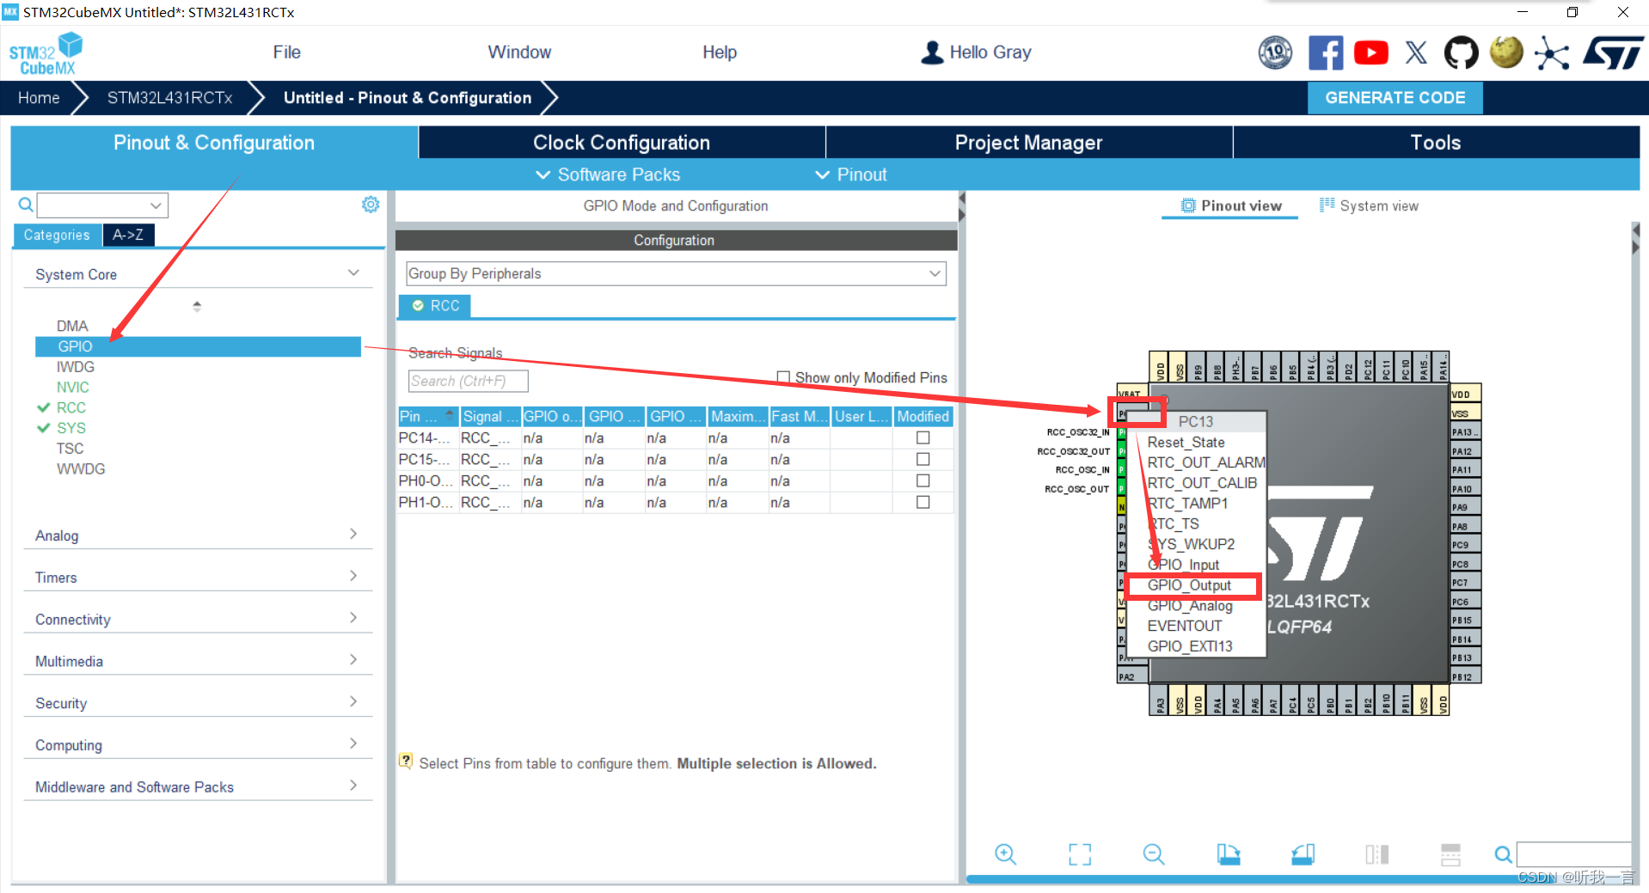
Task: Click the Search Signals input field
Action: [468, 381]
